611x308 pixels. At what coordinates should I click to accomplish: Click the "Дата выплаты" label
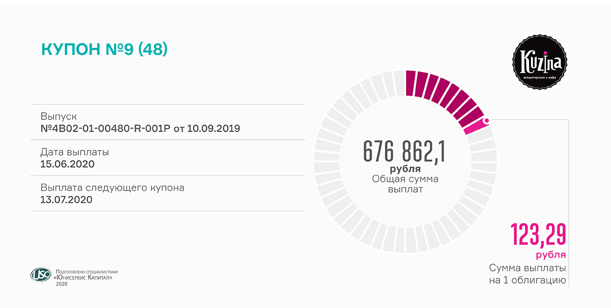(x=74, y=152)
